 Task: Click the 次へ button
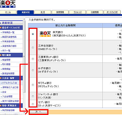38,112
